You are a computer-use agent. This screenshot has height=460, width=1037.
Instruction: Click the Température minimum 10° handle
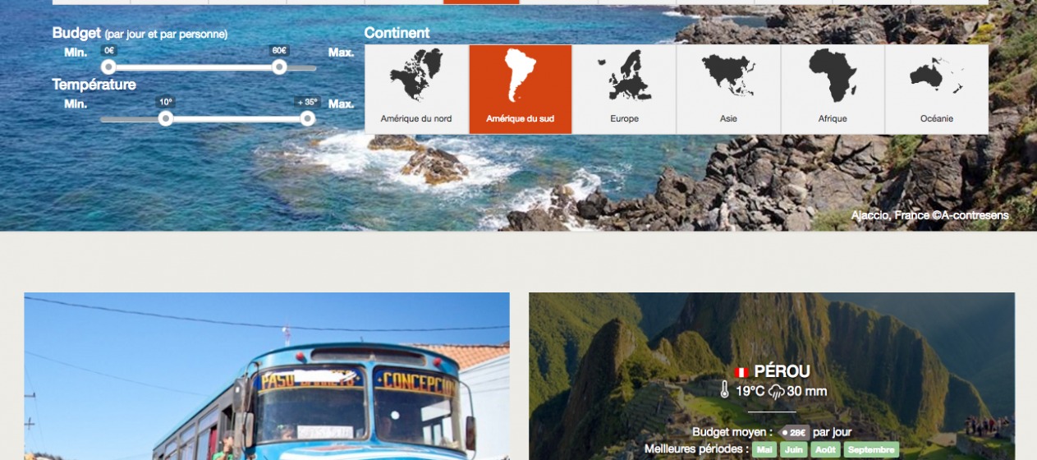(166, 118)
